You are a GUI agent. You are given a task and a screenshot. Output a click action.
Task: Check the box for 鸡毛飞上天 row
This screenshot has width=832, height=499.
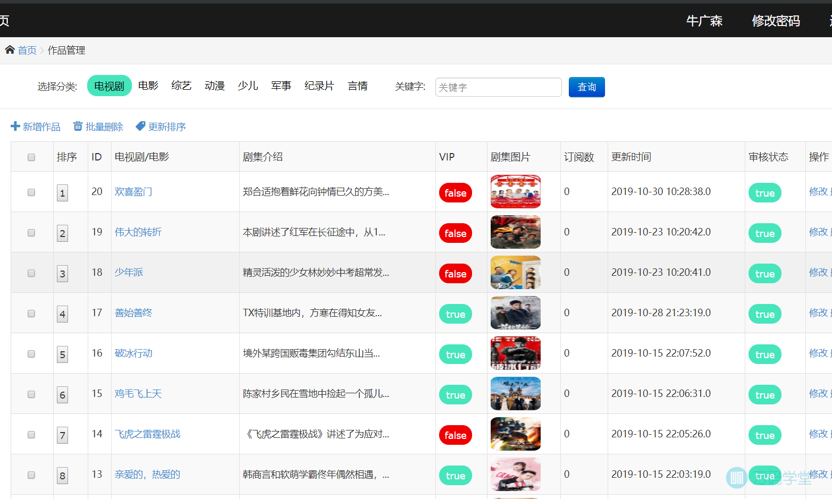[x=31, y=394]
